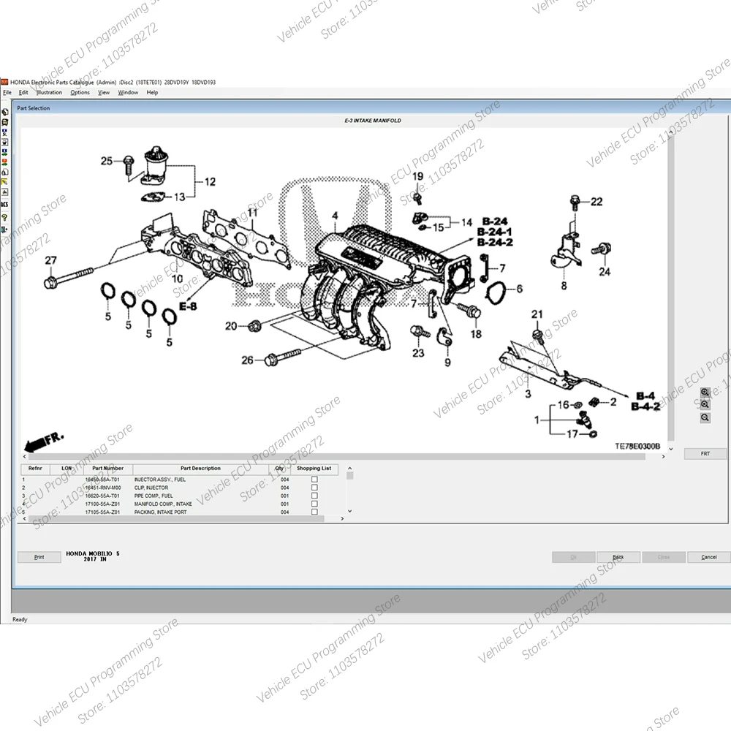The height and width of the screenshot is (731, 731).
Task: Tick shopping list checkbox for CLIP, INJECTOR
Action: click(314, 488)
